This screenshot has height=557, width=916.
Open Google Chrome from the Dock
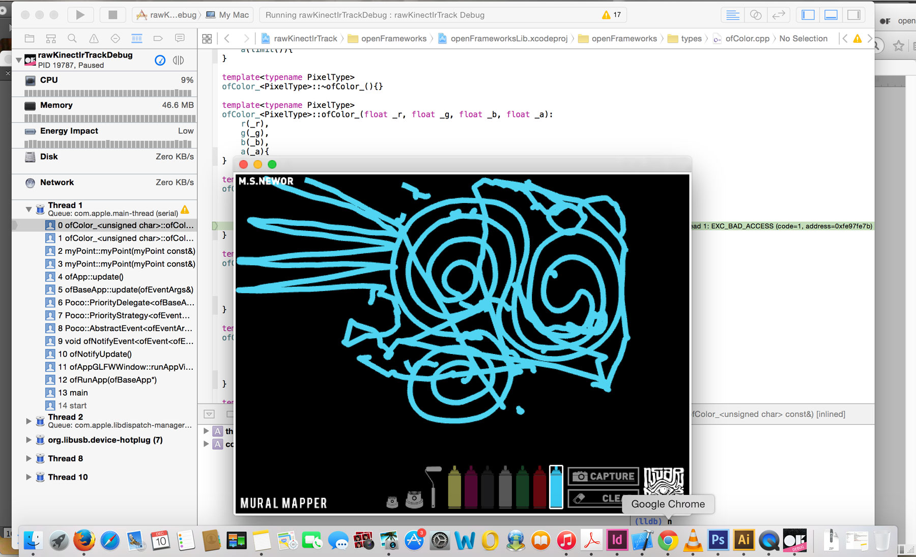(x=668, y=540)
